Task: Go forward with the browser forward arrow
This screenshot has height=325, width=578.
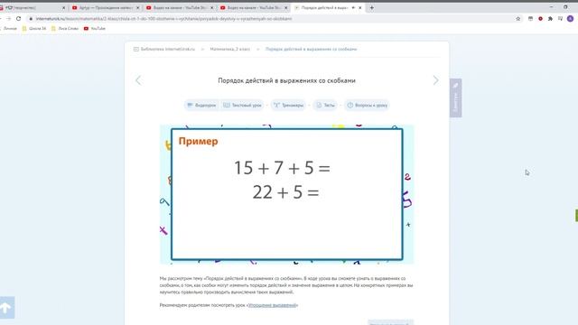Action: 8,18
